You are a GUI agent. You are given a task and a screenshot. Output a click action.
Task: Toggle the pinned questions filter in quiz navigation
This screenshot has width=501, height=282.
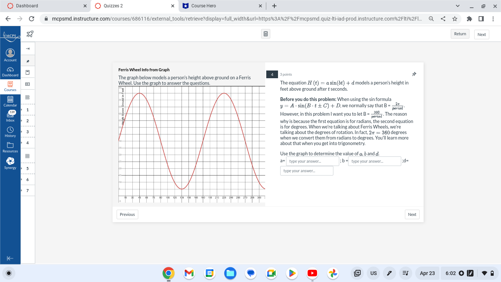pyautogui.click(x=28, y=60)
